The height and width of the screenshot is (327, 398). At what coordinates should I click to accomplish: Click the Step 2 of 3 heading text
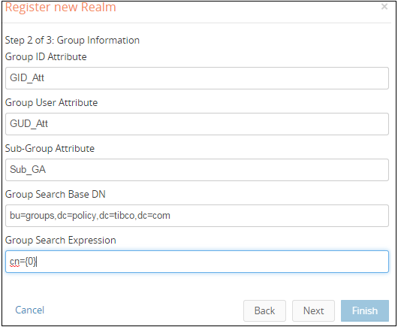point(72,40)
